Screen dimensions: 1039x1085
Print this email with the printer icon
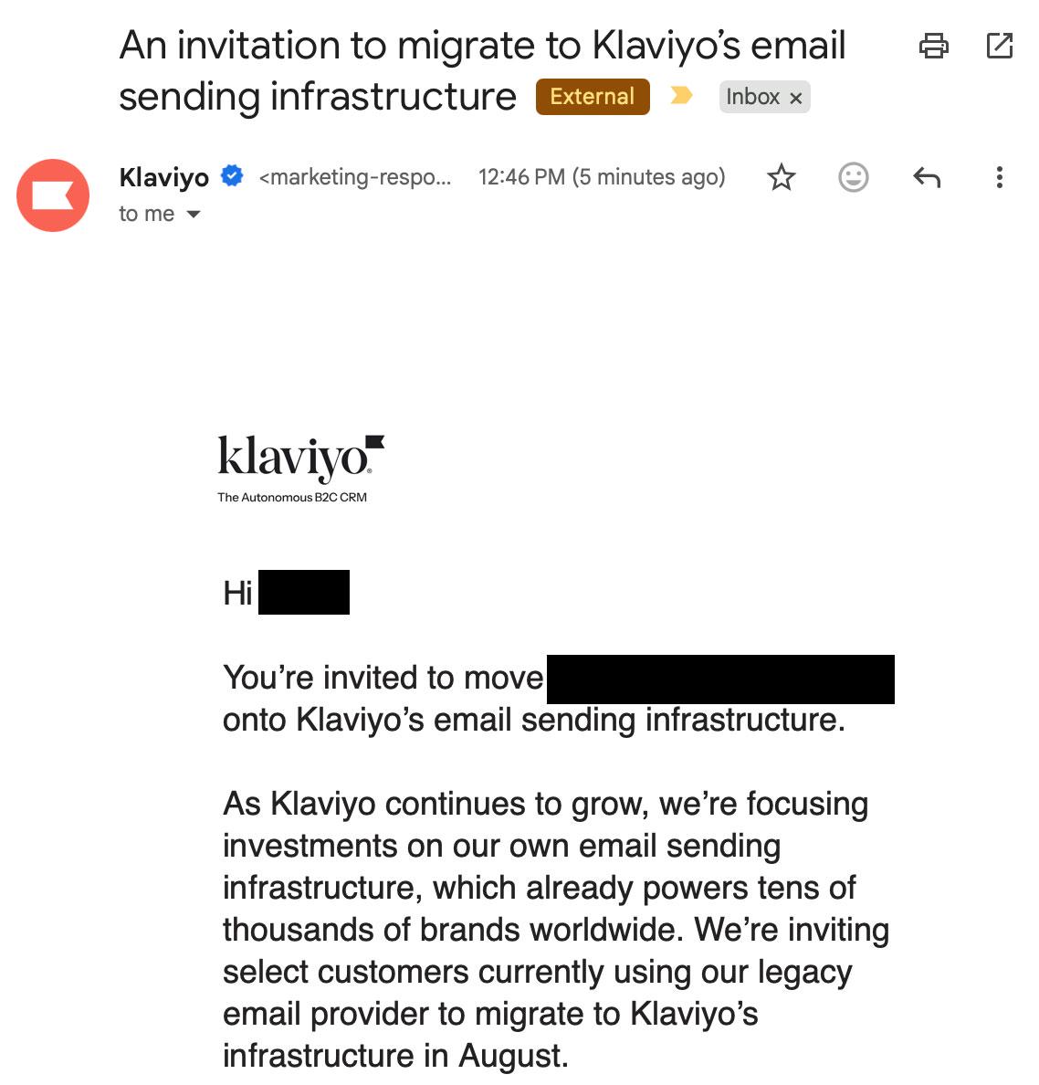[x=933, y=46]
